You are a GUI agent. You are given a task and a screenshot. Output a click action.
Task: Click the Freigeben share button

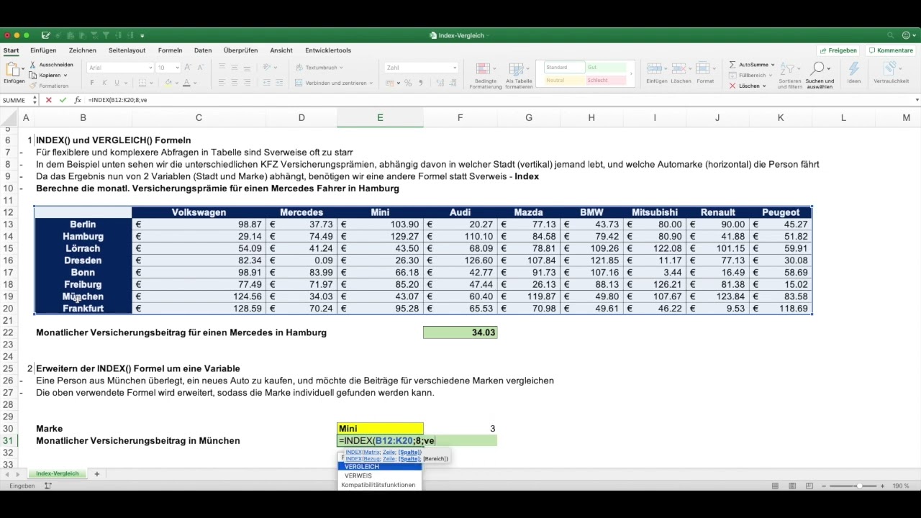(x=838, y=50)
